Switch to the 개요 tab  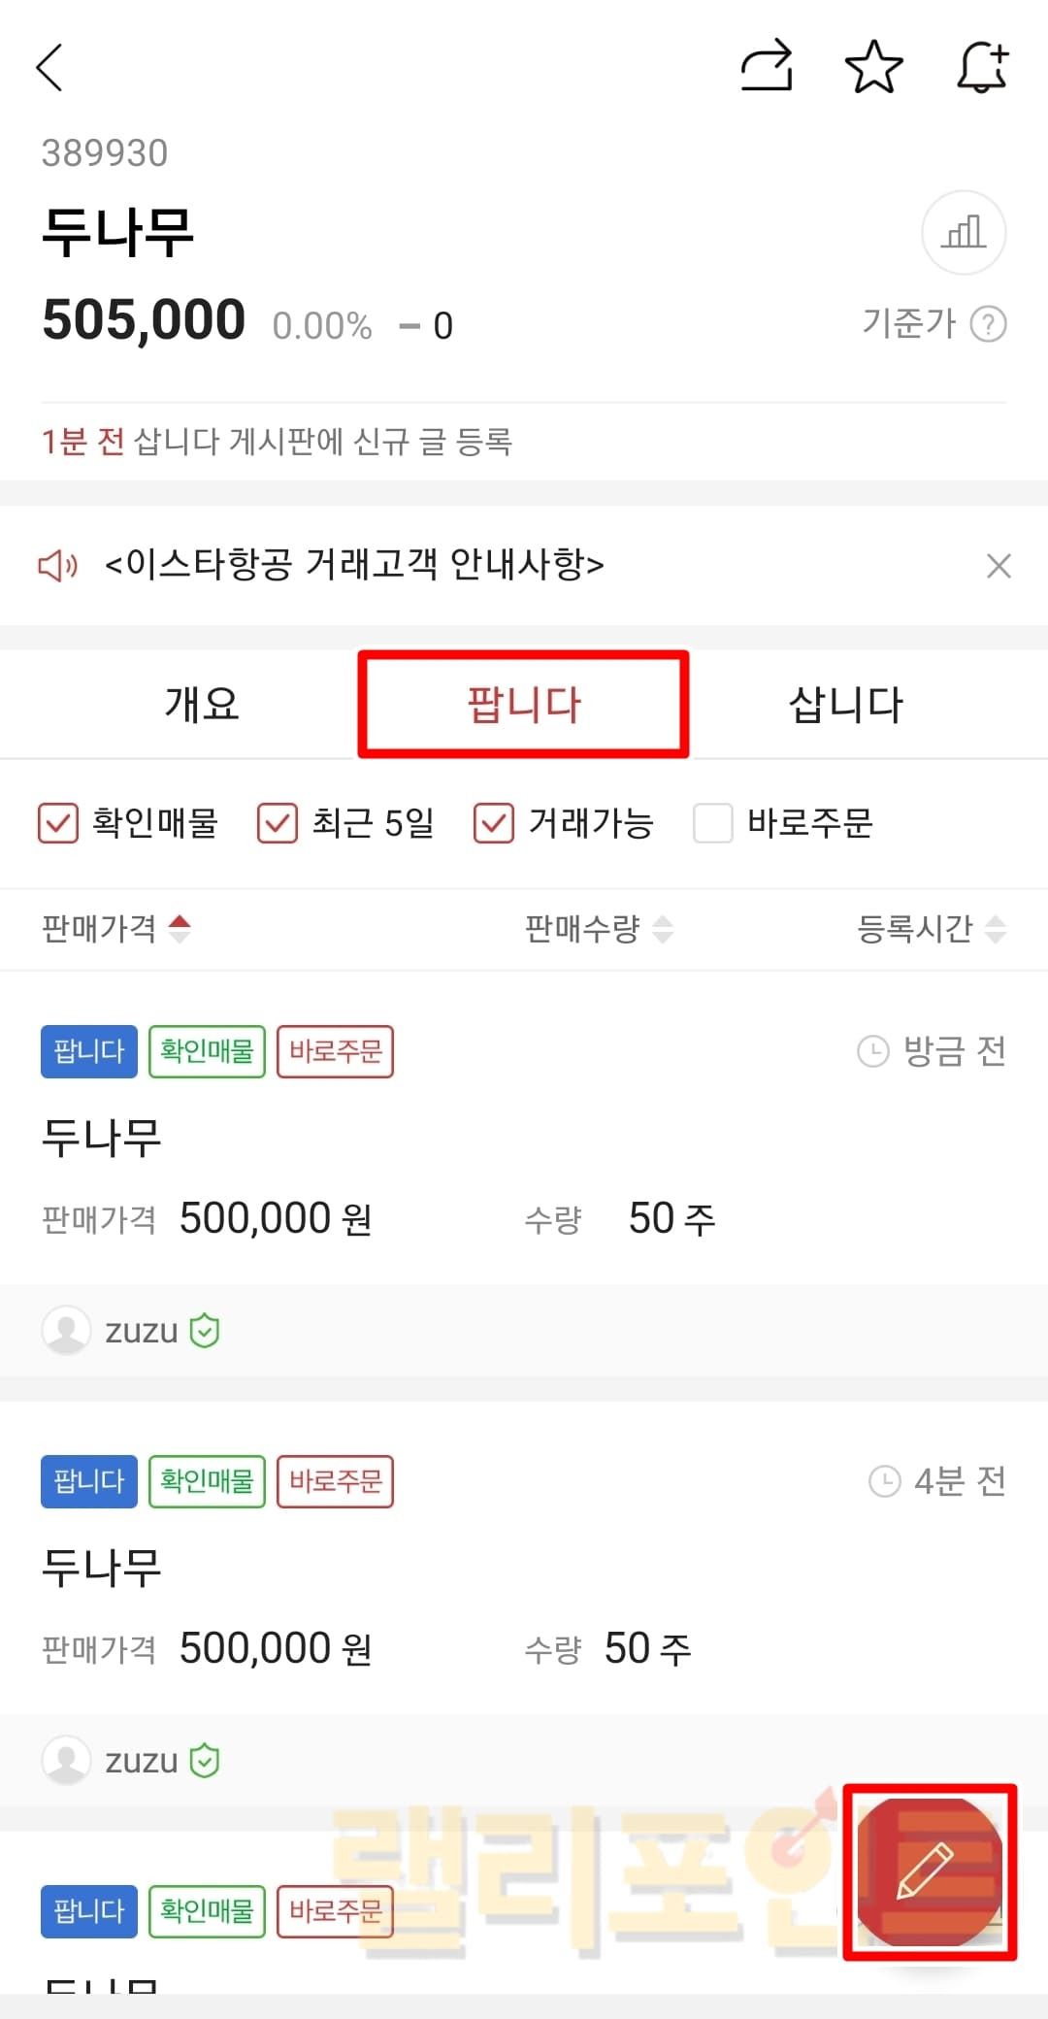[202, 705]
